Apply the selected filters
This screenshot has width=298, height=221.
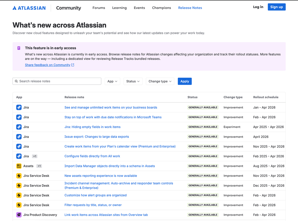(x=185, y=81)
